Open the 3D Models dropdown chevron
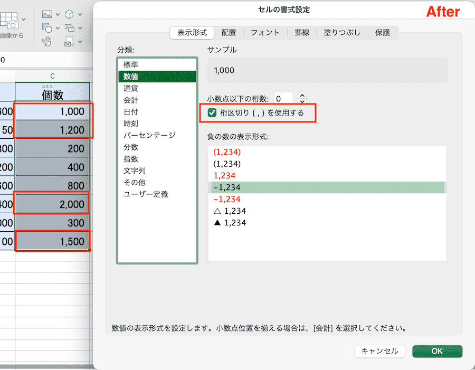This screenshot has width=475, height=370. [80, 14]
